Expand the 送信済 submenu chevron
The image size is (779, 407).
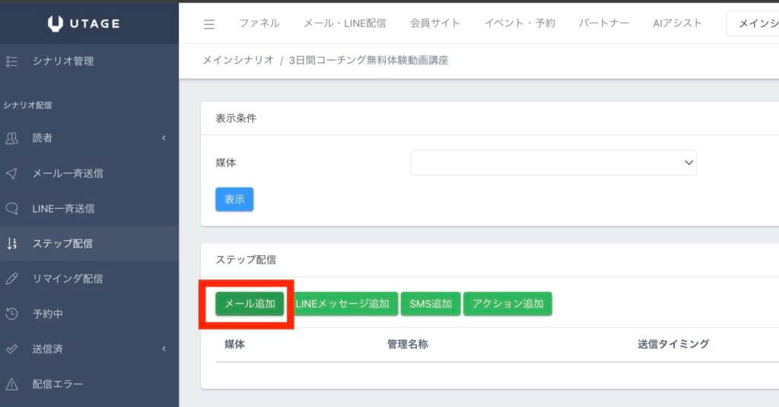[164, 349]
